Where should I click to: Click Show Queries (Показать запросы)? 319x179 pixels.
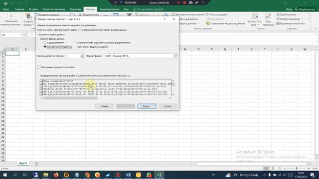tap(47, 14)
